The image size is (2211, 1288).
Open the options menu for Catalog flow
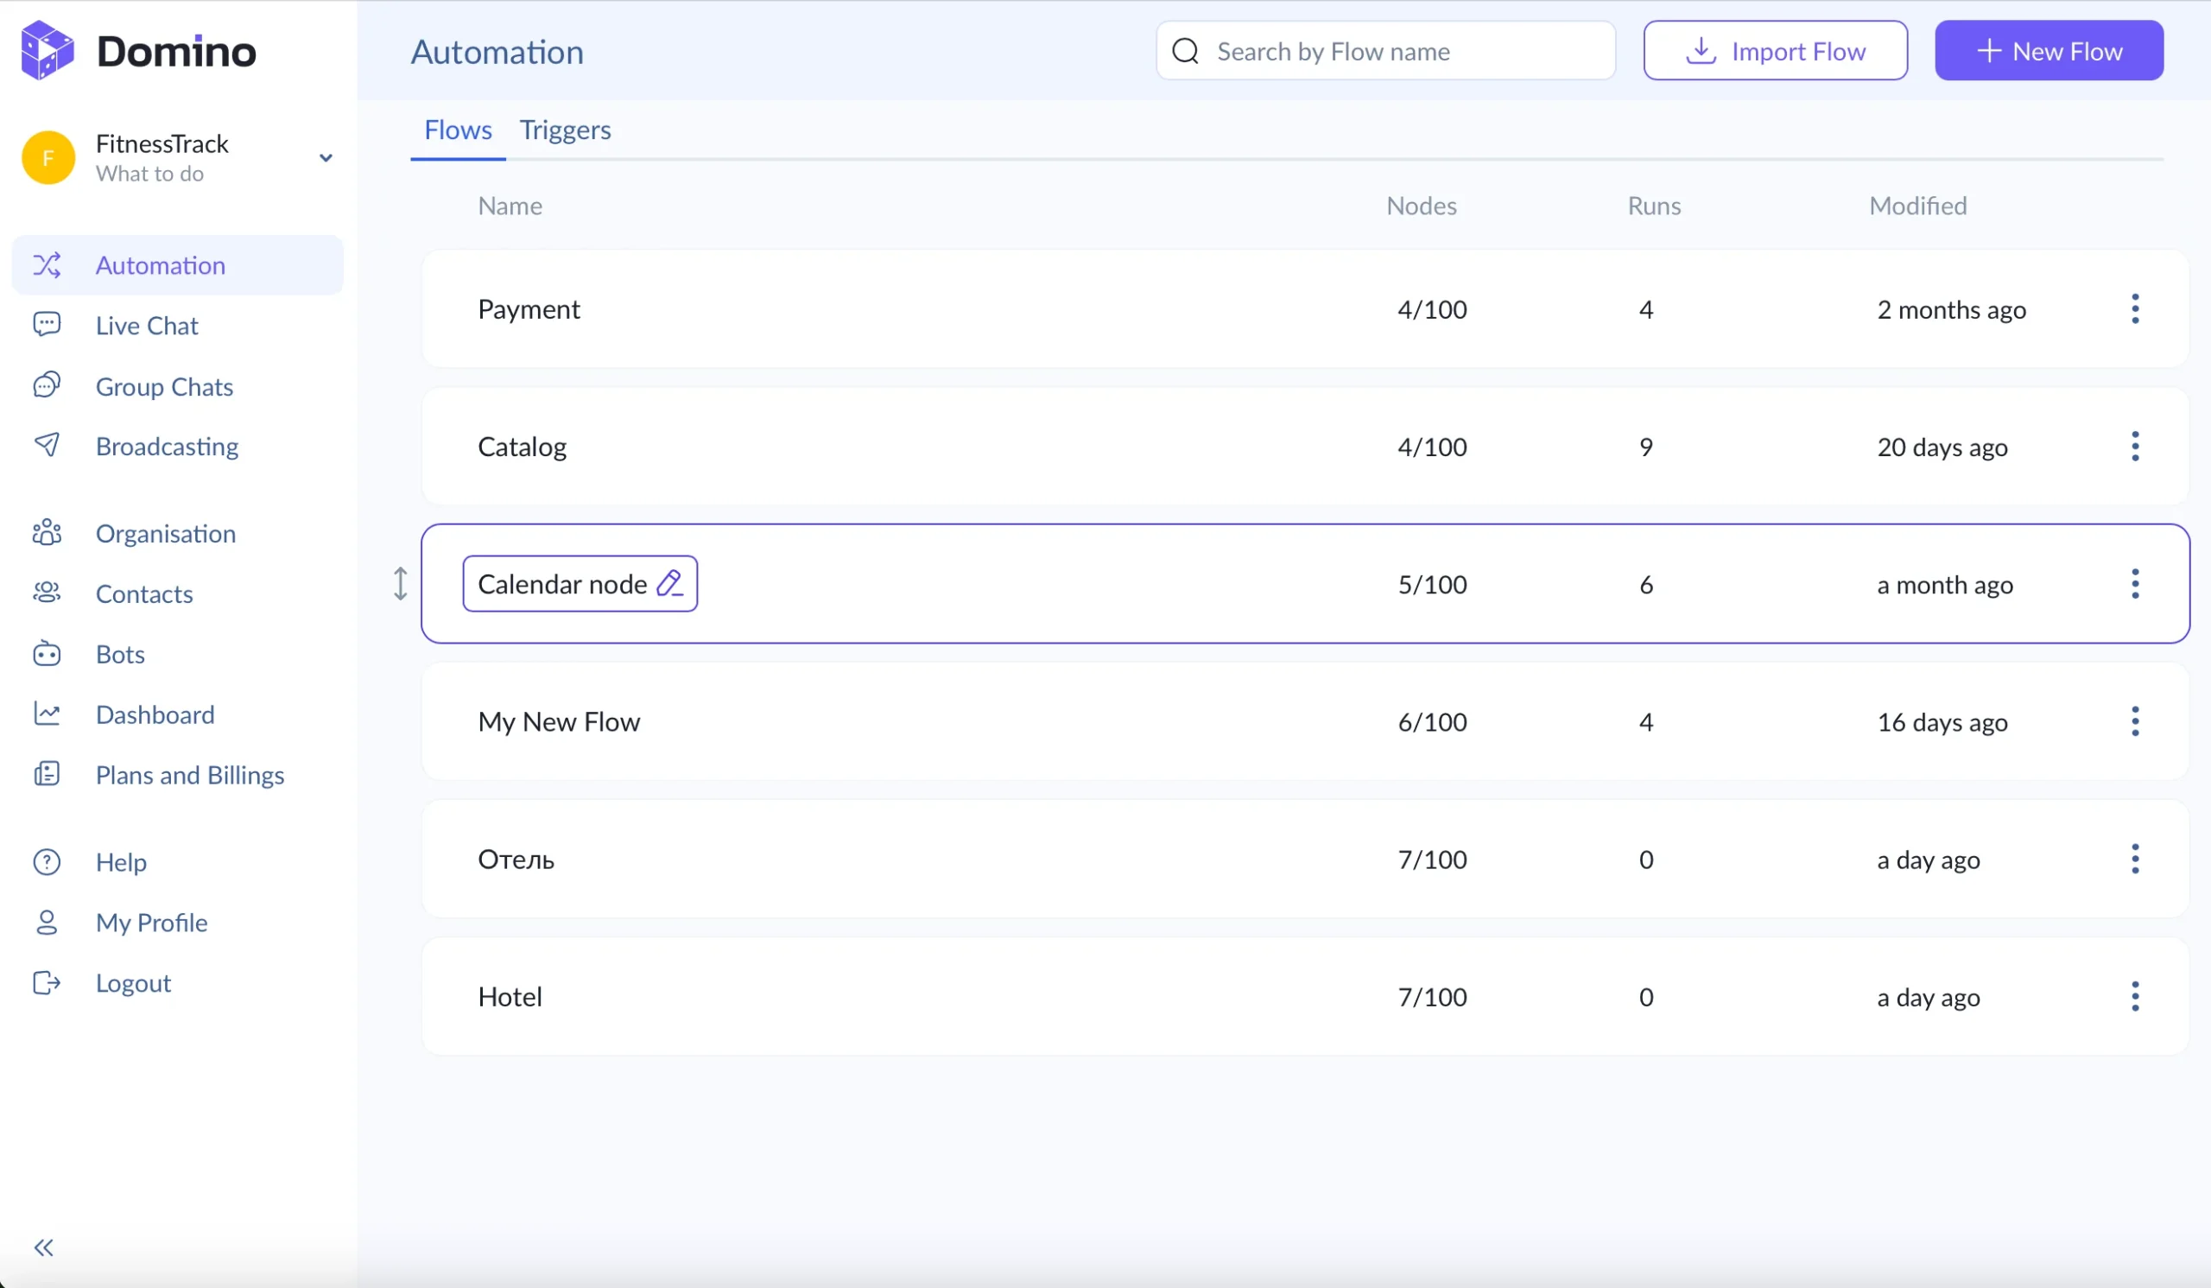[2136, 446]
